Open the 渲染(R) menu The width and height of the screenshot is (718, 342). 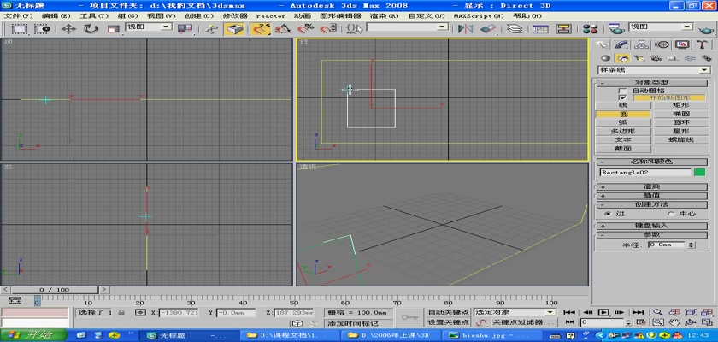click(384, 15)
